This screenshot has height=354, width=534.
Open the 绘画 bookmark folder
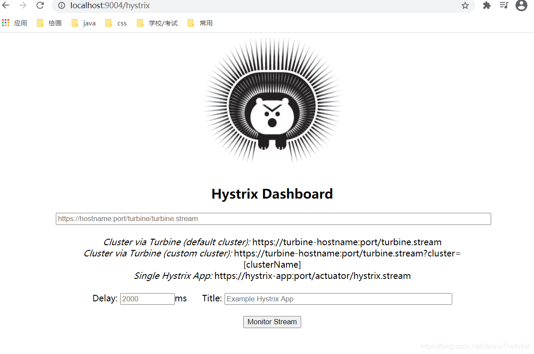pyautogui.click(x=49, y=23)
